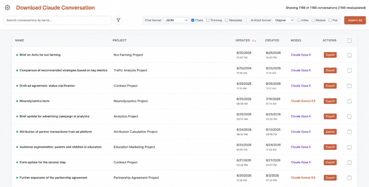This screenshot has width=369, height=187.
Task: Open 'Brief on Avito for nut farming'
Action: pyautogui.click(x=40, y=55)
